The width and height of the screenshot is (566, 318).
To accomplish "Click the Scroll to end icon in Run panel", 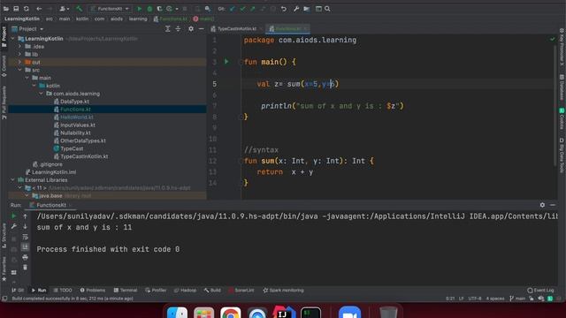I will [x=25, y=247].
